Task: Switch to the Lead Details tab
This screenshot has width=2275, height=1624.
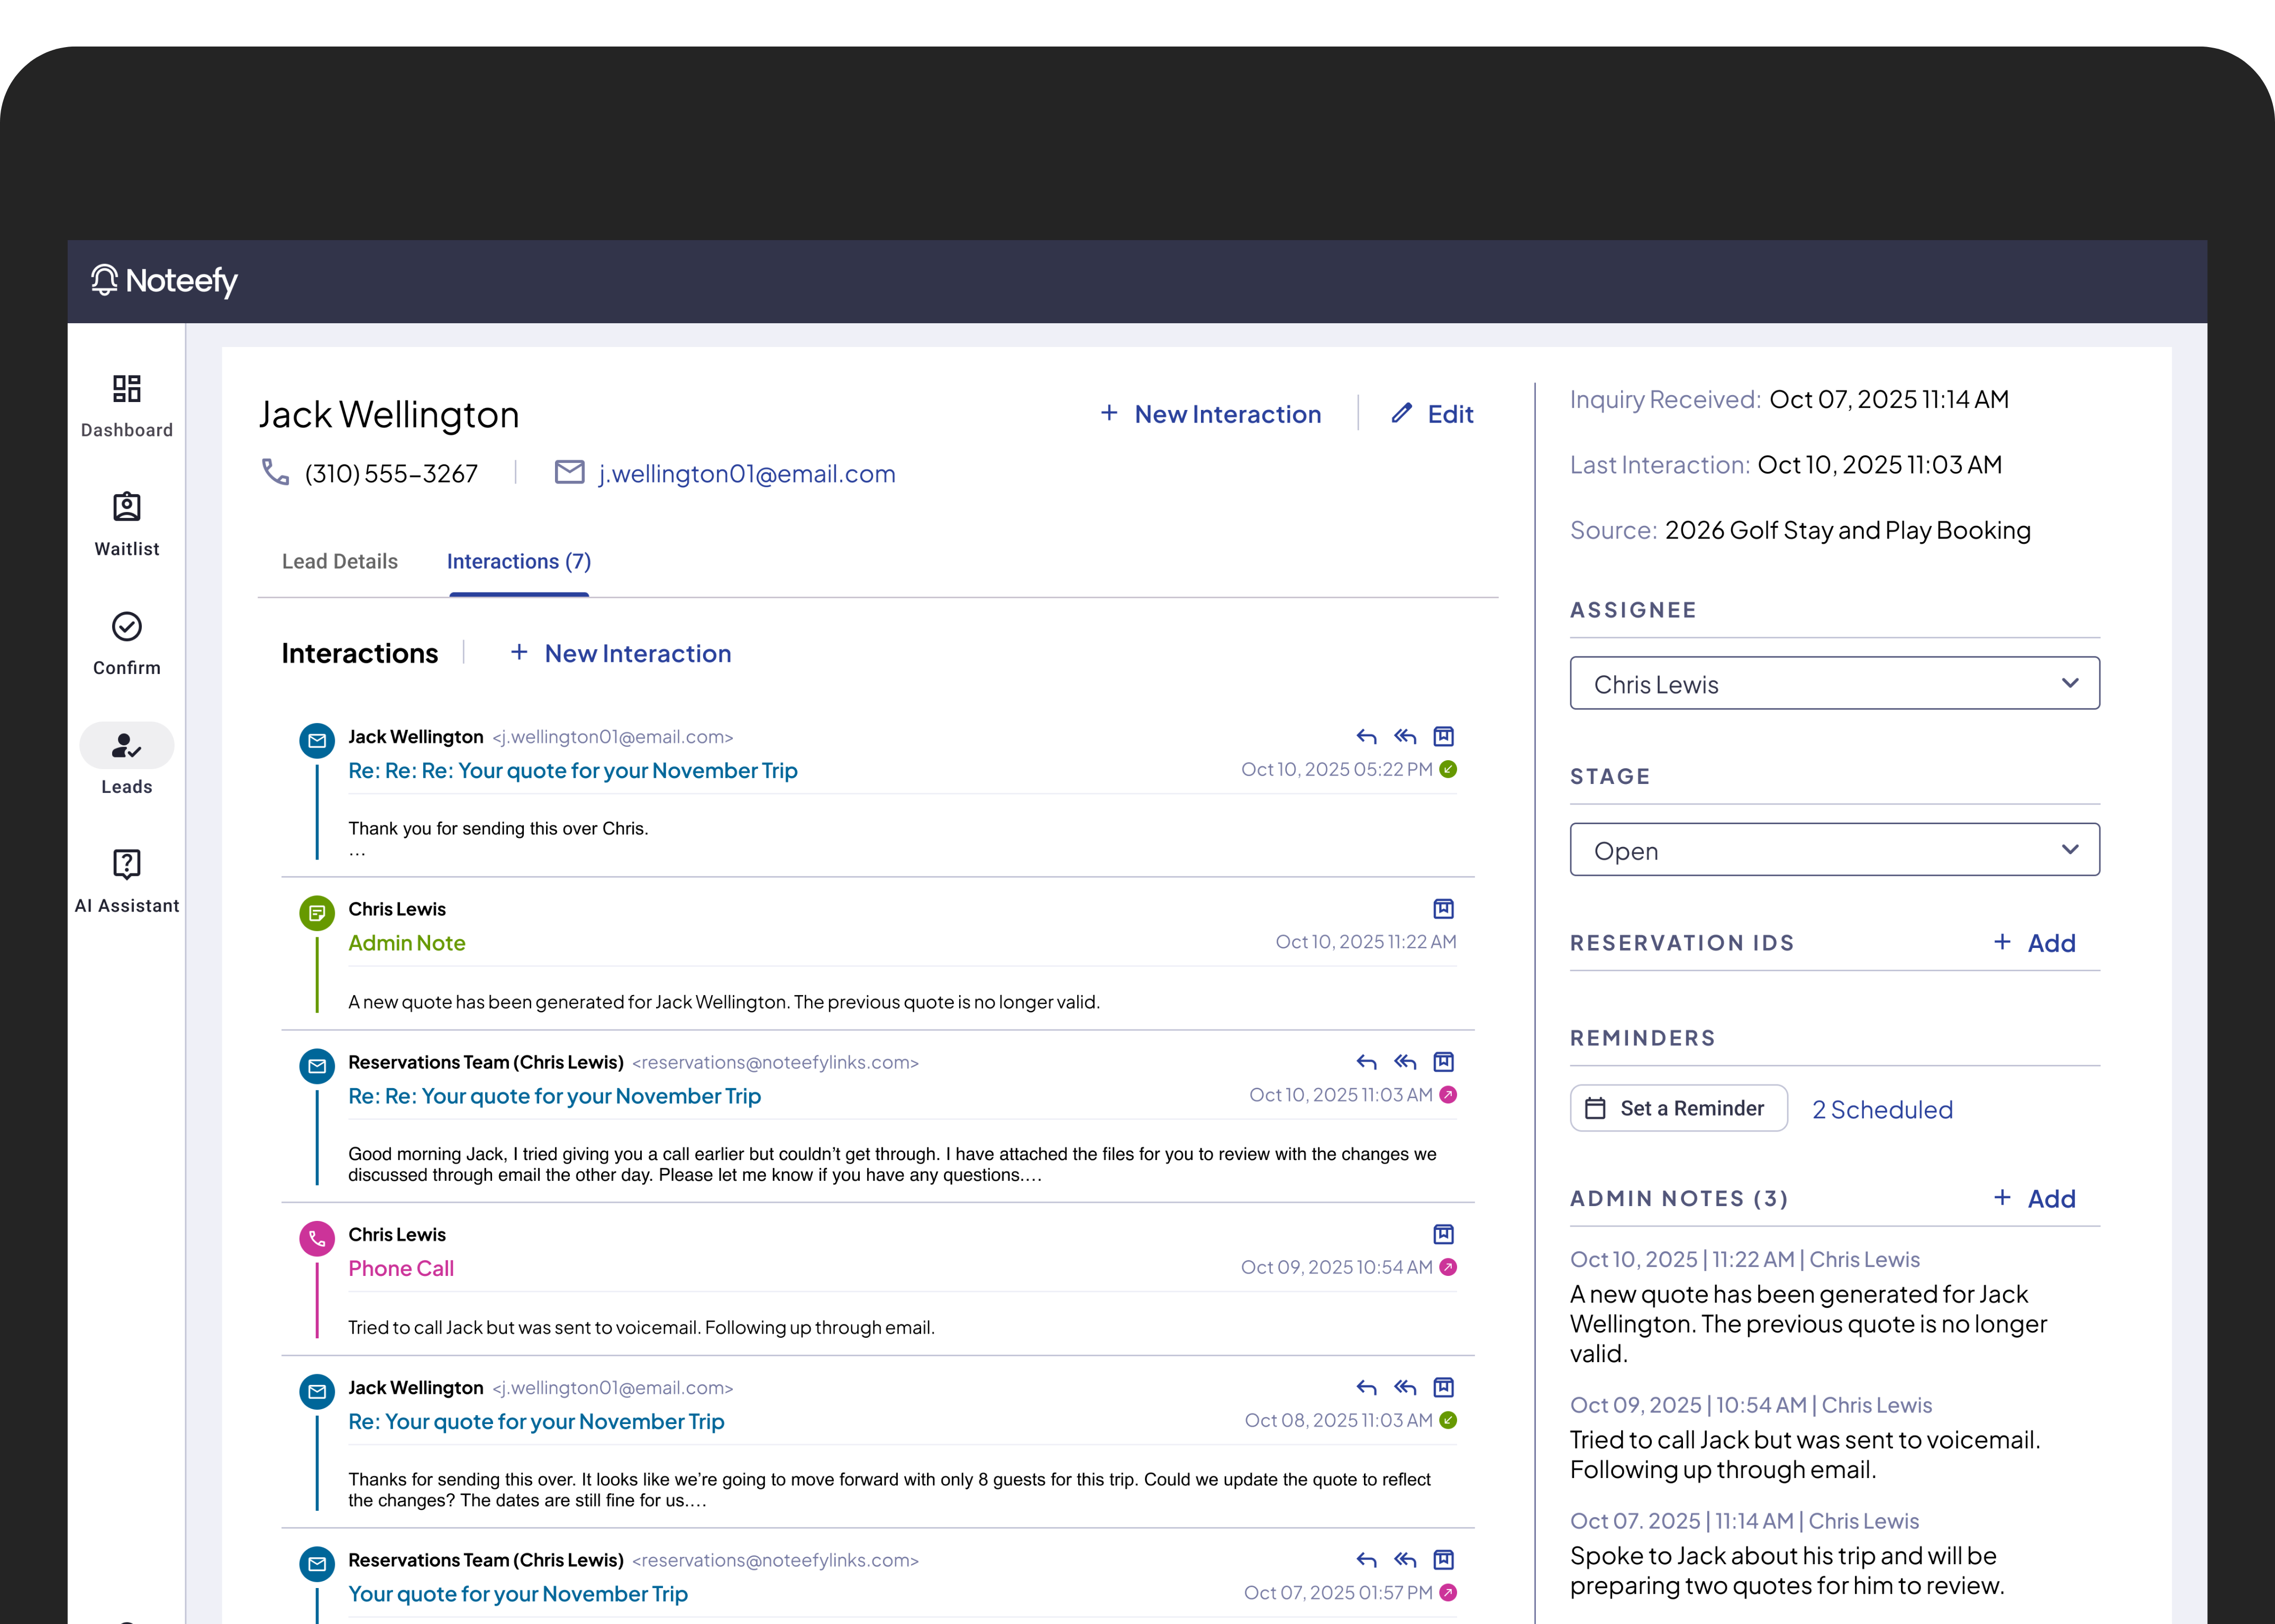Action: (x=340, y=562)
